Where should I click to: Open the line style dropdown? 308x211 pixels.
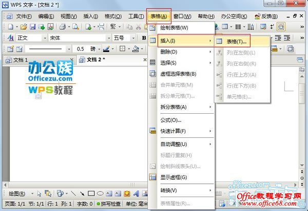point(69,49)
